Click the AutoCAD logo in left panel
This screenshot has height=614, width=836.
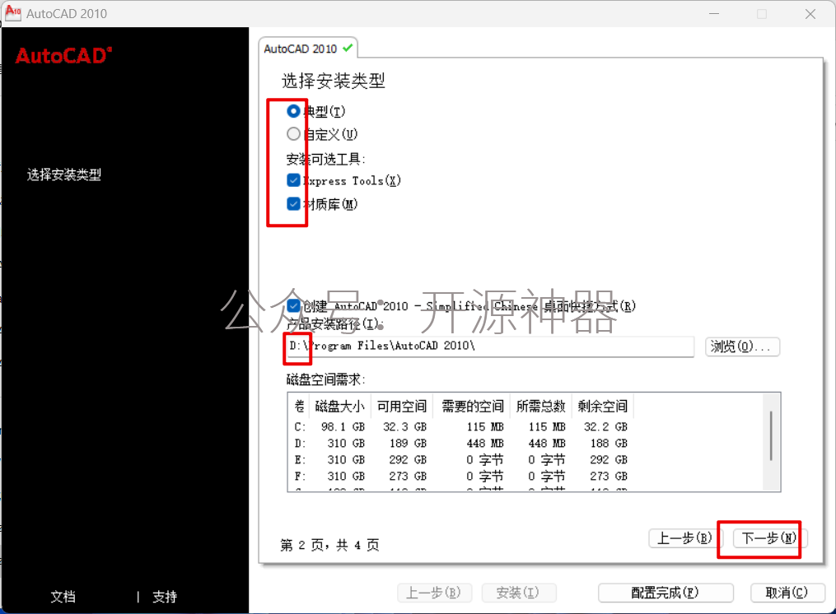[63, 55]
